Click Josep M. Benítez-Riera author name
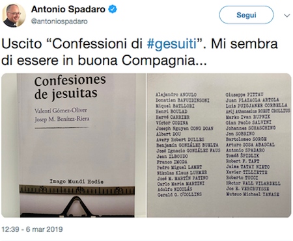Image resolution: width=293 pixels, height=241 pixels. [62, 119]
